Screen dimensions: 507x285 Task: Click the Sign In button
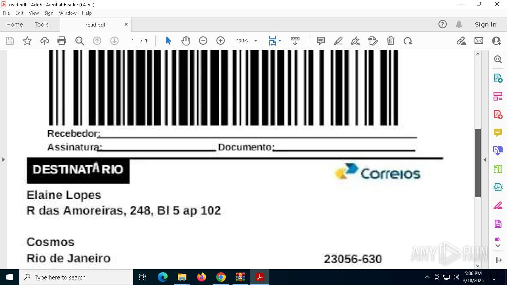click(x=486, y=24)
